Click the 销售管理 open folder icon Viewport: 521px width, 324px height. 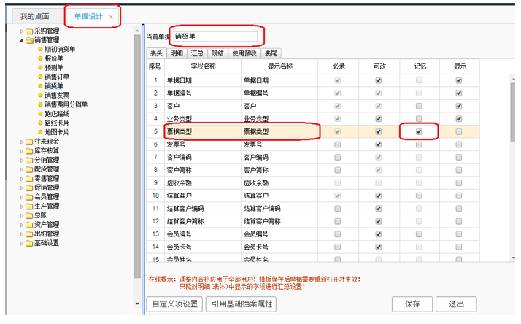[29, 41]
